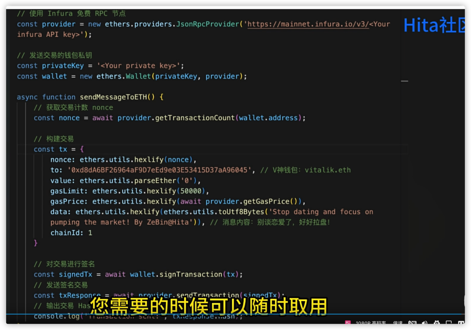This screenshot has height=330, width=471.
Task: Place cursor on the 'const tx = {' line
Action: 59,149
